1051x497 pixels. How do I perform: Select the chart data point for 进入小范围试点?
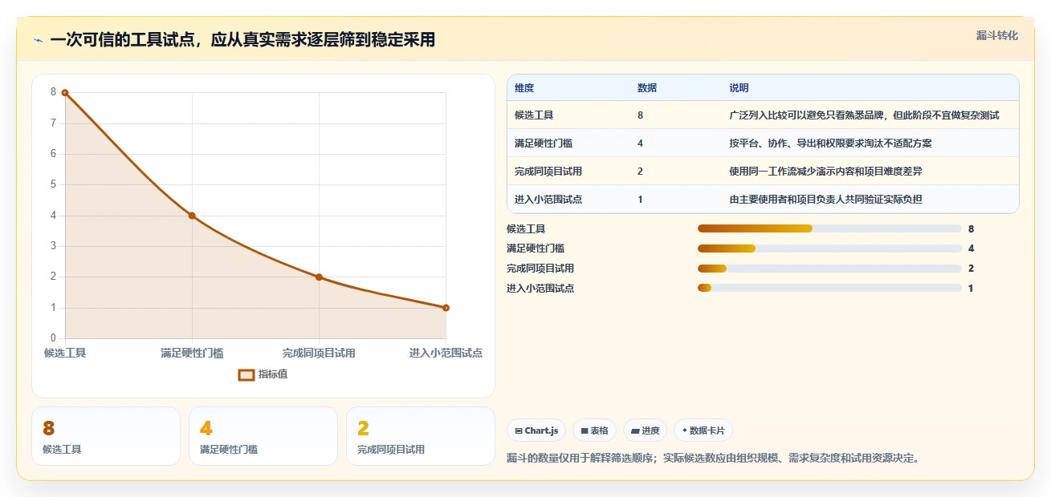pyautogui.click(x=446, y=308)
